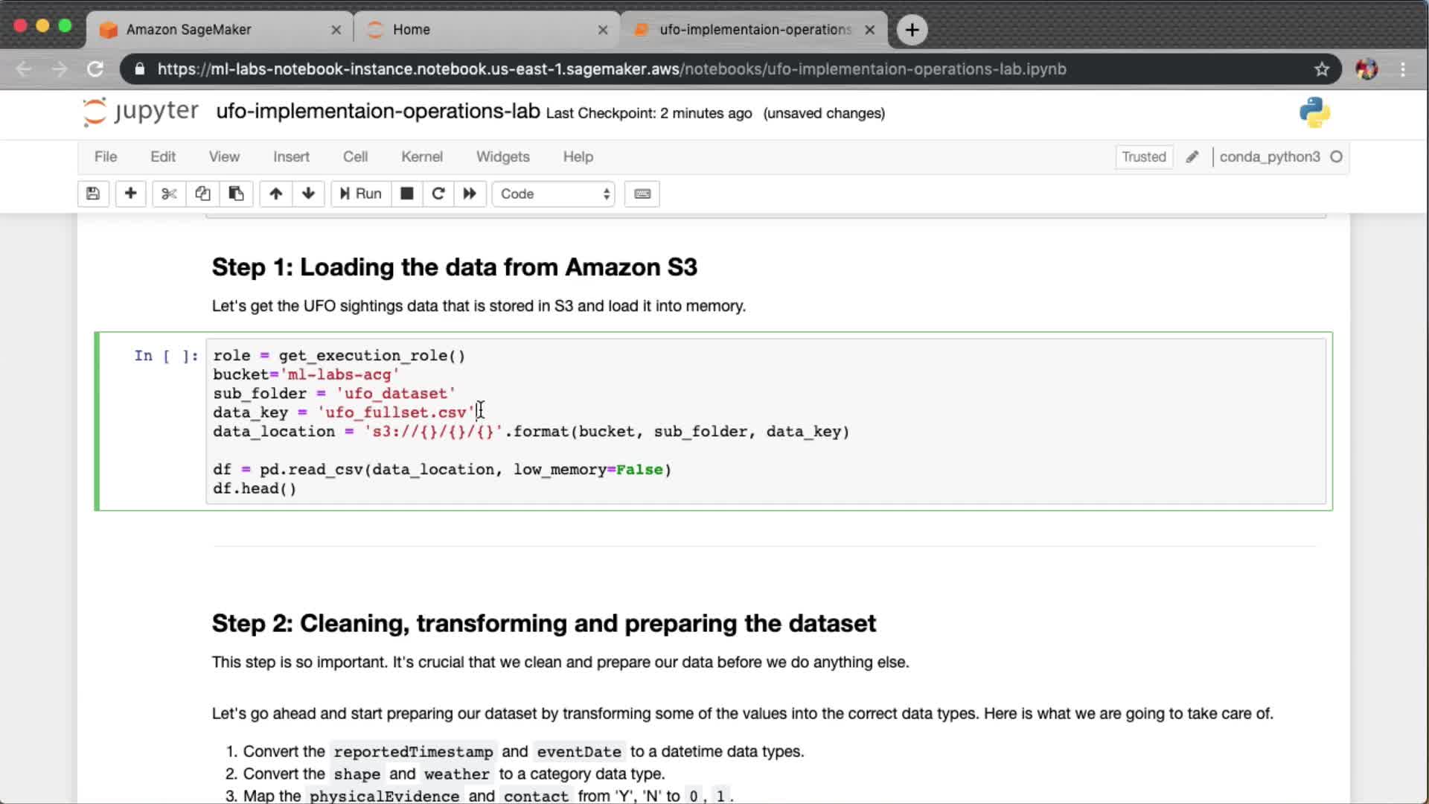Toggle the Trusted notebook indicator
The width and height of the screenshot is (1429, 804).
coord(1143,157)
